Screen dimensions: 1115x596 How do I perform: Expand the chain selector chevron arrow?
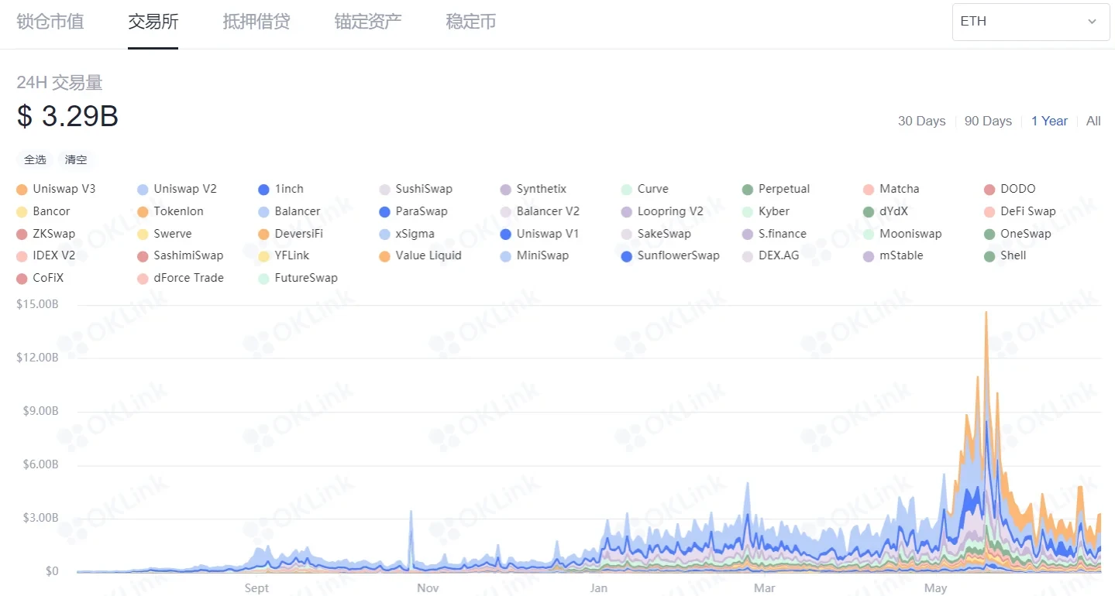tap(1093, 22)
